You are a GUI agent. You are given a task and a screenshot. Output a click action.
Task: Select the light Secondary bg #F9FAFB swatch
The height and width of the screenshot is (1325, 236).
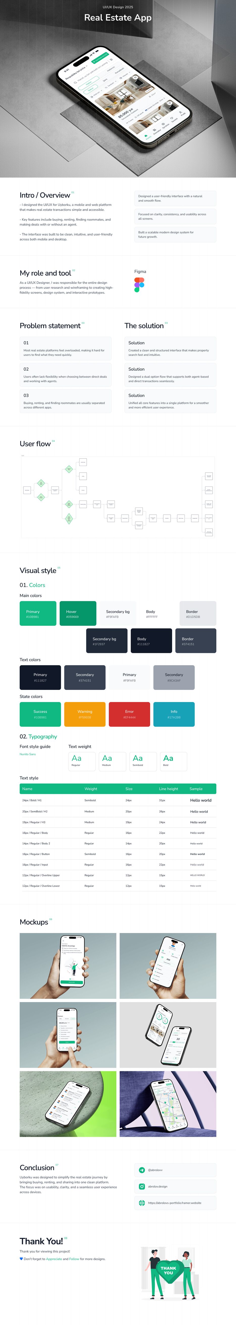tap(118, 614)
